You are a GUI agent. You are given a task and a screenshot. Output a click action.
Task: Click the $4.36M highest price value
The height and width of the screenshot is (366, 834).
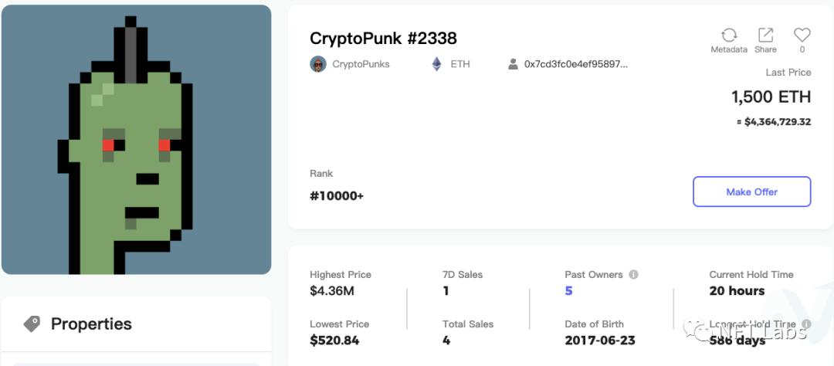[333, 291]
